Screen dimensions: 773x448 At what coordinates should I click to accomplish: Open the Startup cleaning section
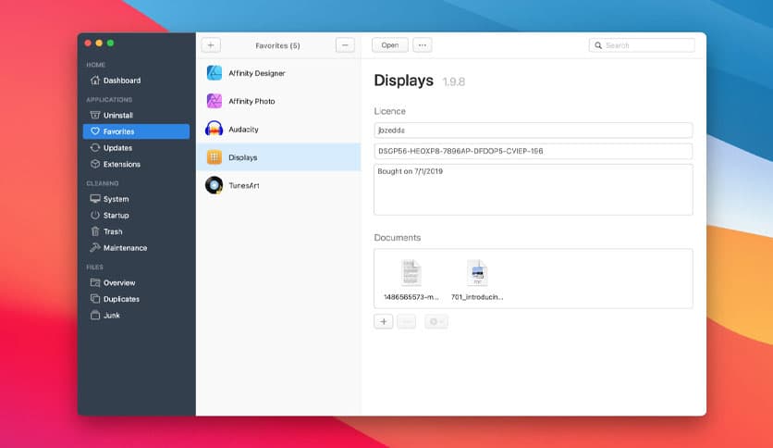116,216
